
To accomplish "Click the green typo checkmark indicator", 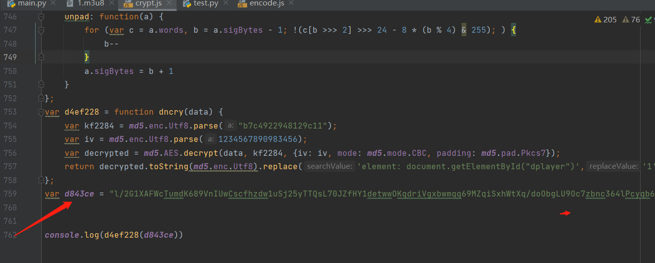I will [649, 20].
